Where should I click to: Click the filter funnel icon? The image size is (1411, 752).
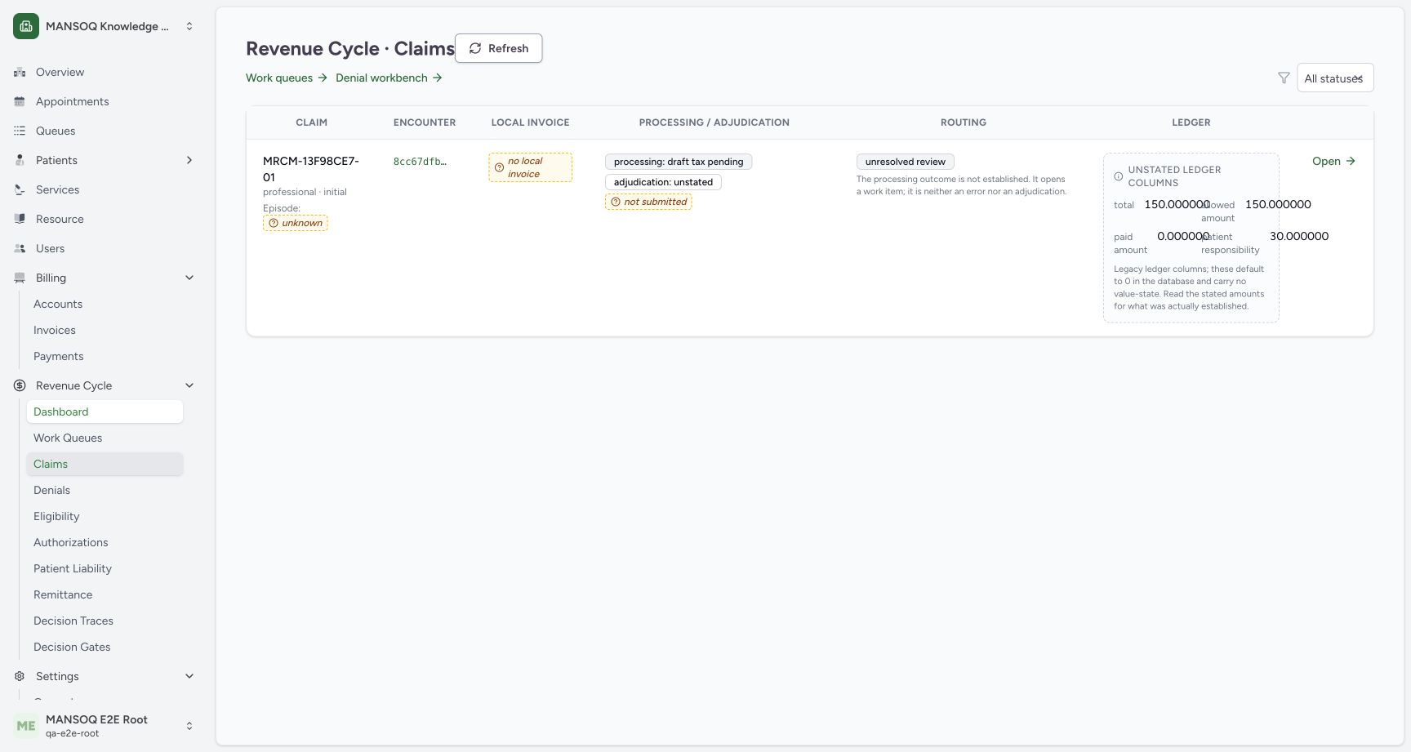(1284, 78)
